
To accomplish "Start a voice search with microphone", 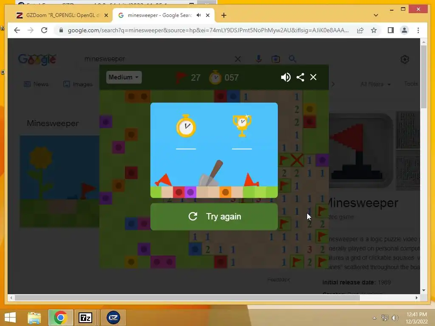I will (259, 59).
